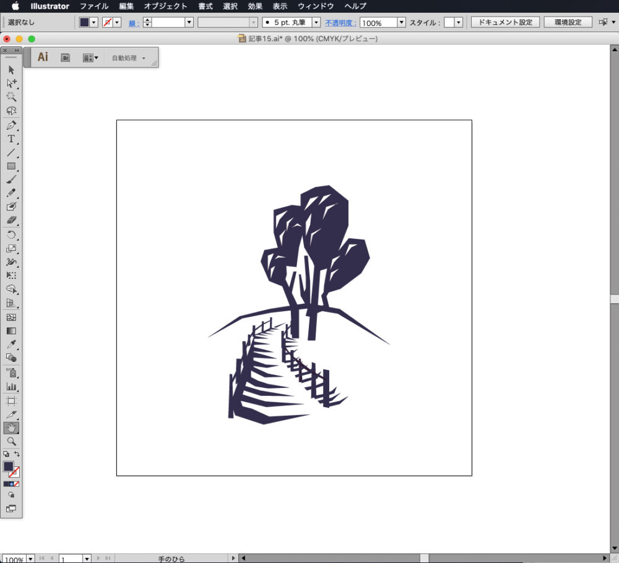Pick the Magic Wand tool

click(x=11, y=97)
